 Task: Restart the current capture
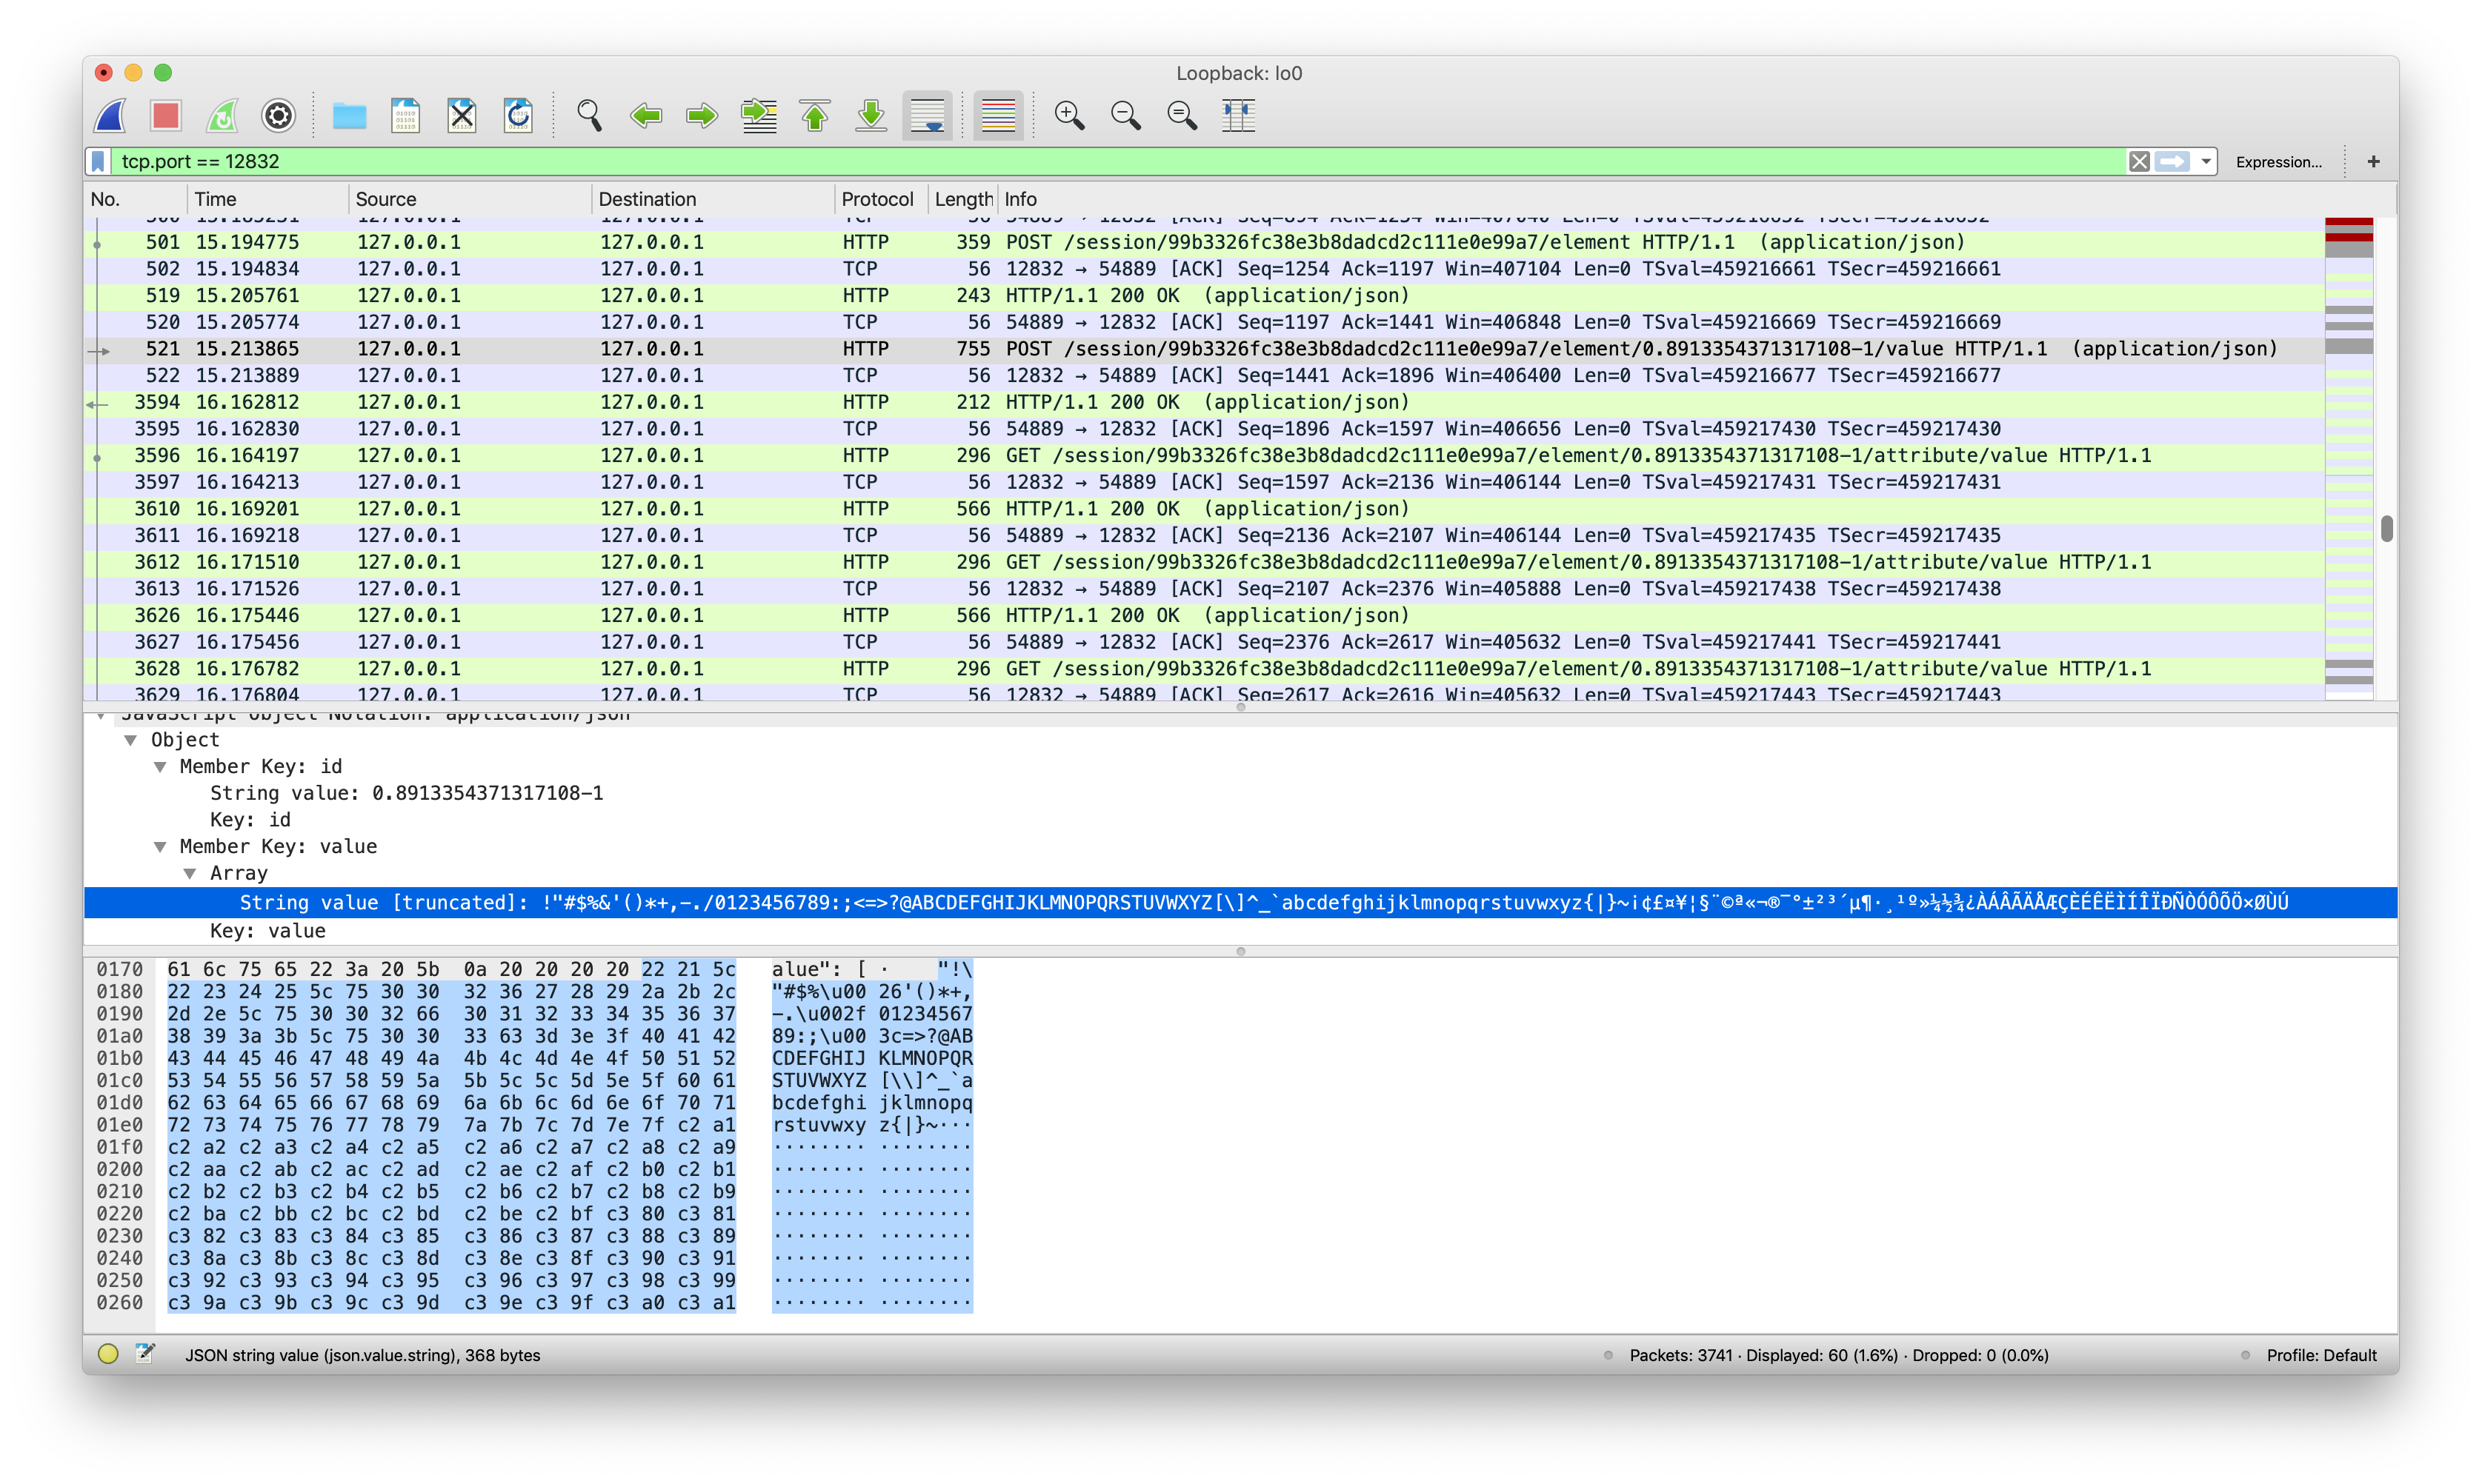click(x=222, y=116)
